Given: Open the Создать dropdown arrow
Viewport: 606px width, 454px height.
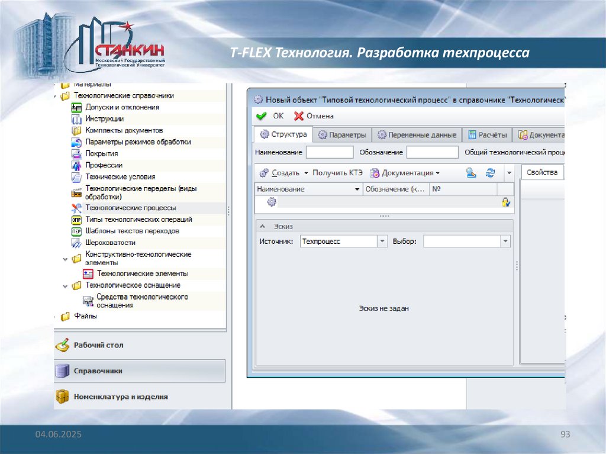Looking at the screenshot, I should point(306,173).
